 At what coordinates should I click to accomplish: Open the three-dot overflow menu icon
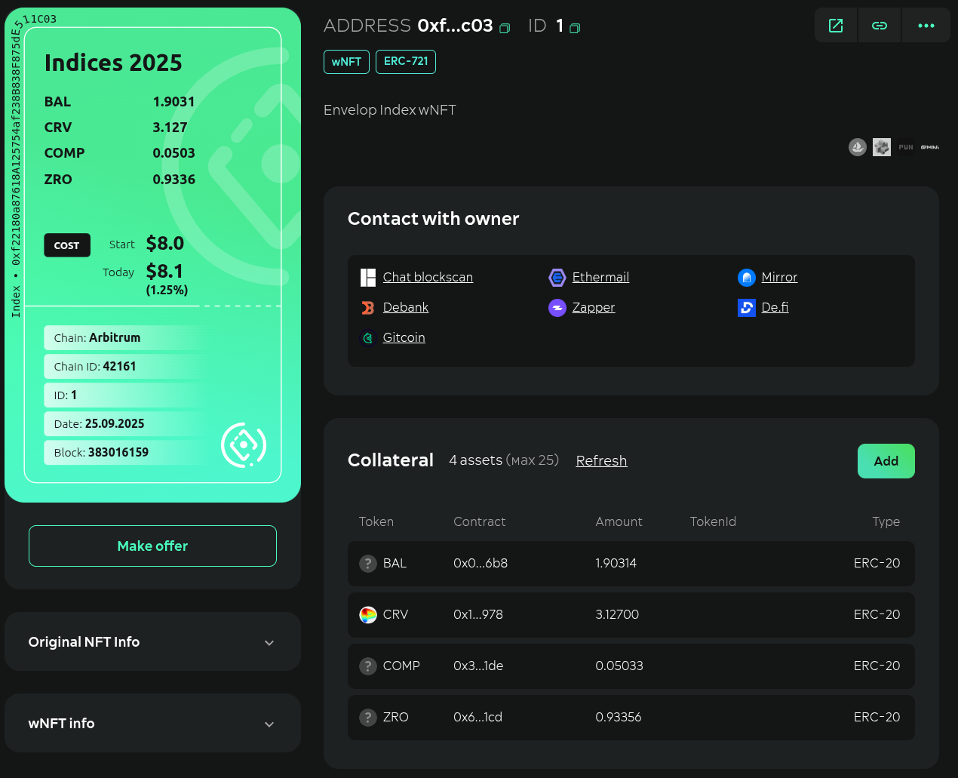tap(926, 25)
